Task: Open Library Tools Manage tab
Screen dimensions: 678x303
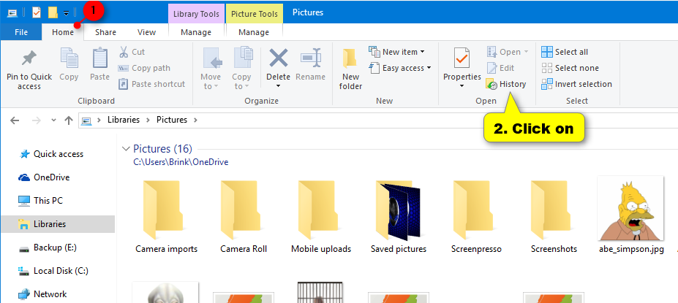Action: [196, 32]
